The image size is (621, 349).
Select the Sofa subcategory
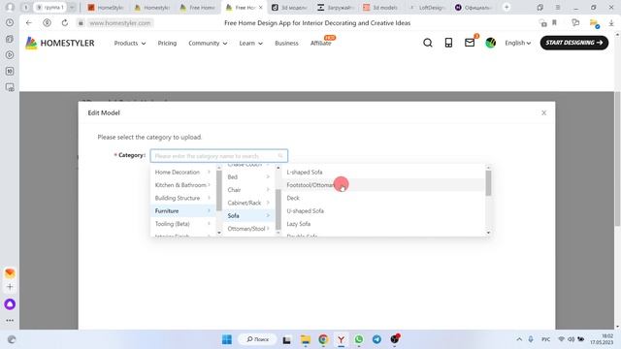pos(248,215)
